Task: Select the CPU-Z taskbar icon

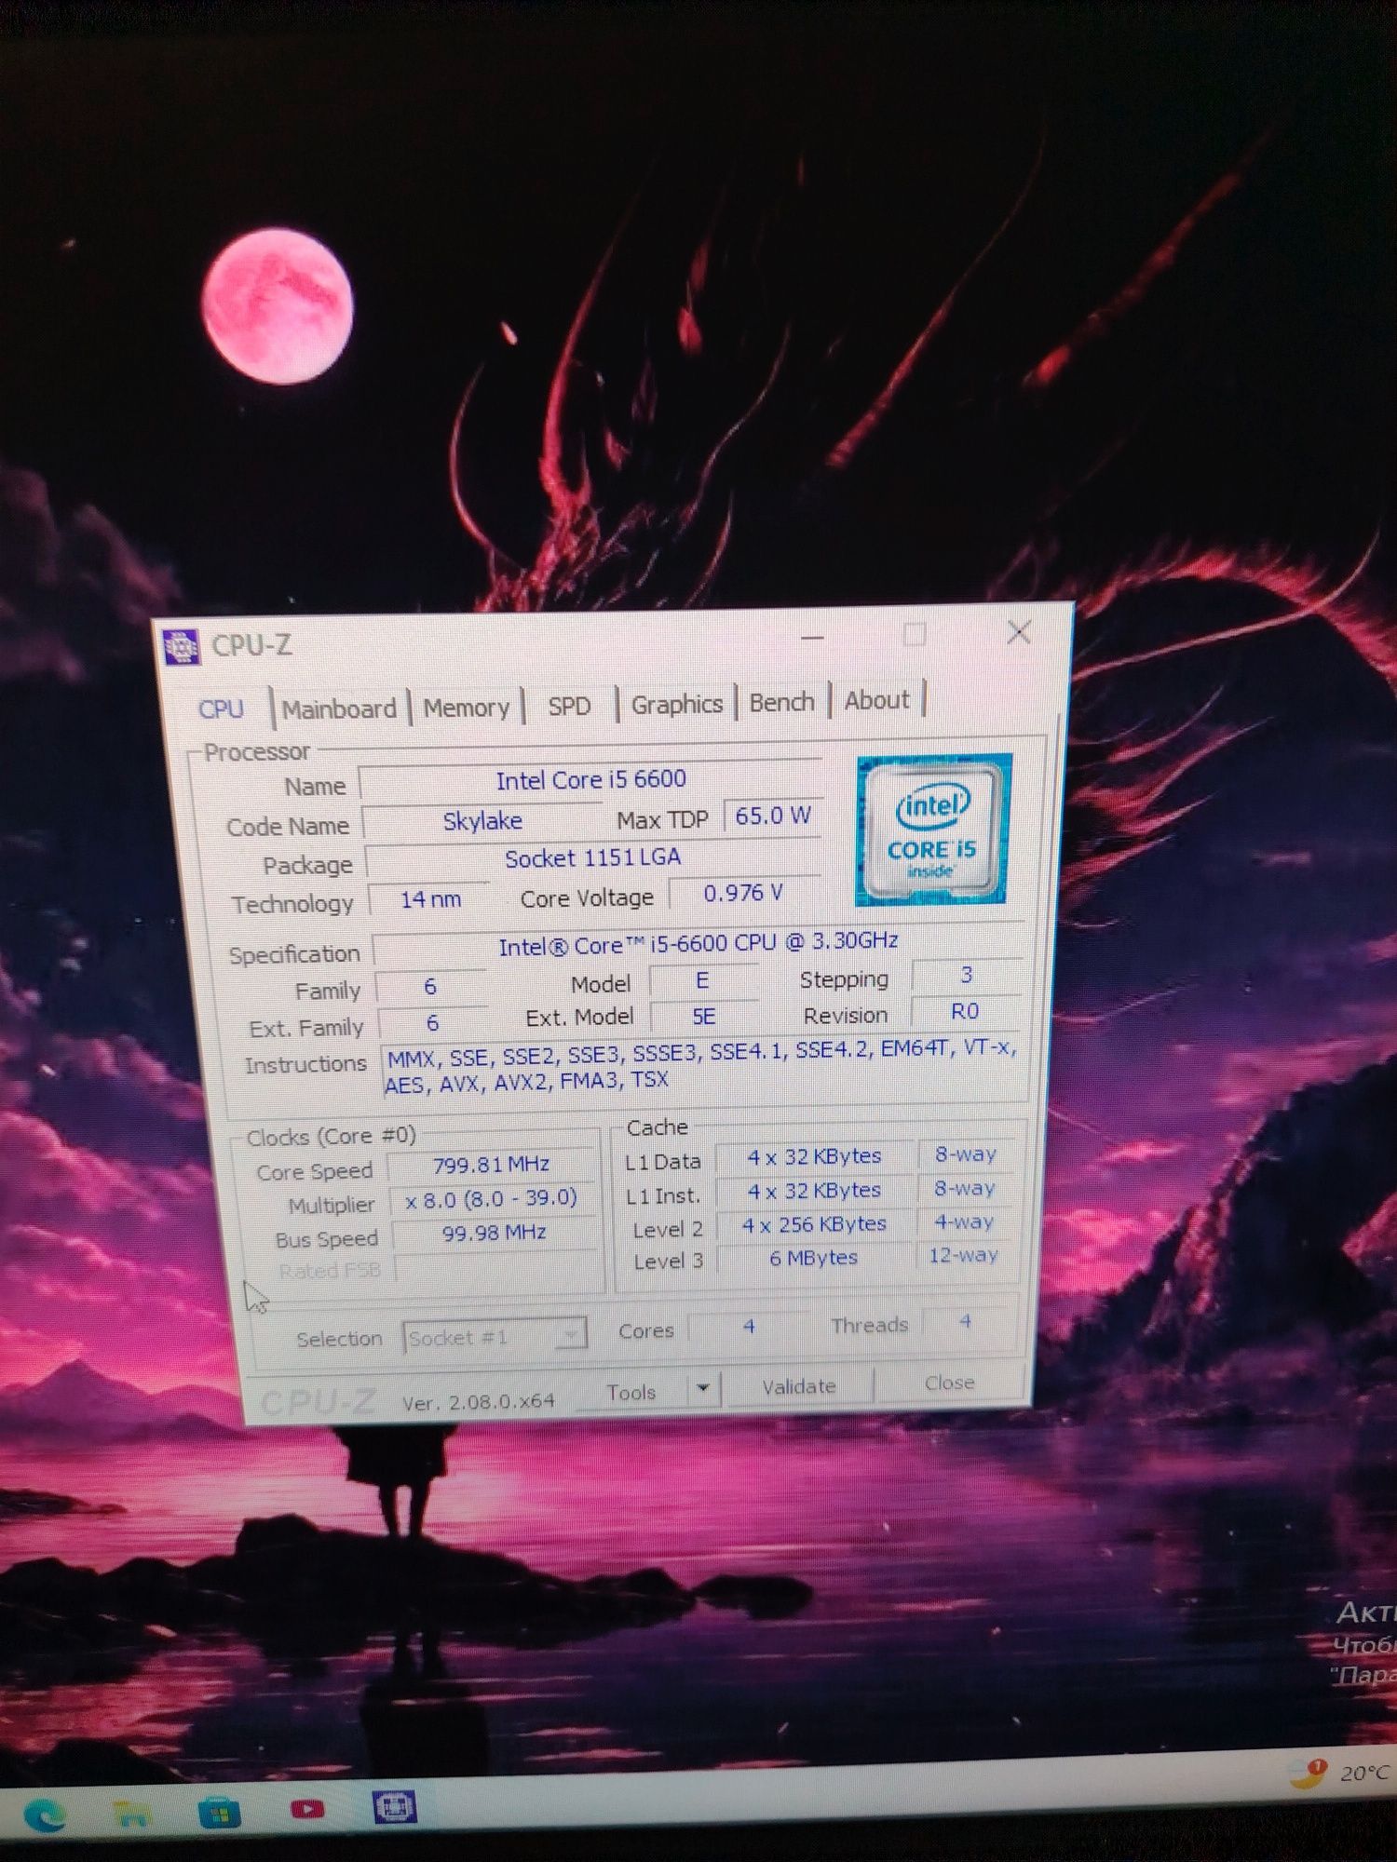Action: click(394, 1806)
